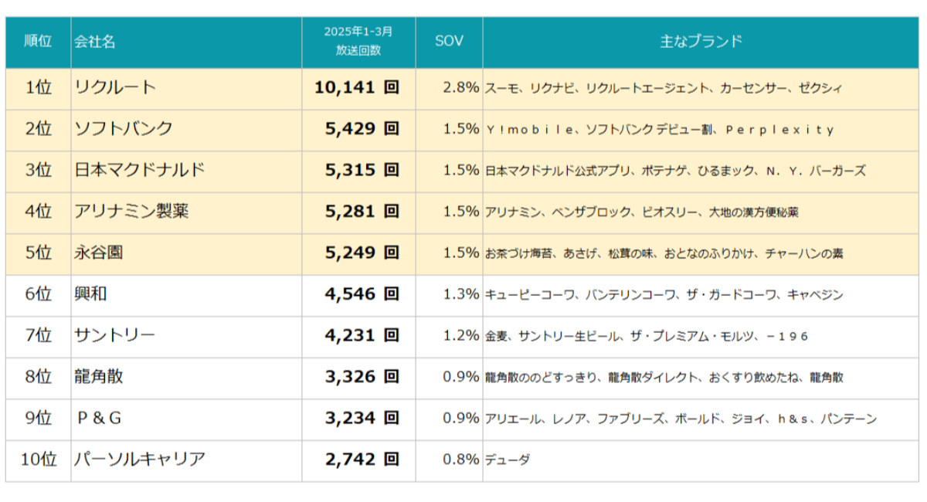This screenshot has width=927, height=502.
Task: Click the 順位 column header
Action: [x=38, y=42]
